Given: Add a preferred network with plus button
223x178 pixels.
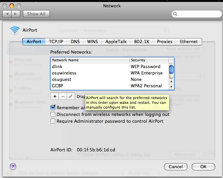Looking at the screenshot, I should (x=55, y=96).
